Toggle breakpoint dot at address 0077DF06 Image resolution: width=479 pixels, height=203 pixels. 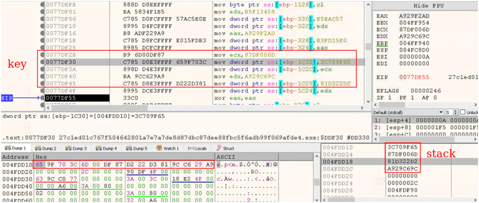tap(42, 19)
